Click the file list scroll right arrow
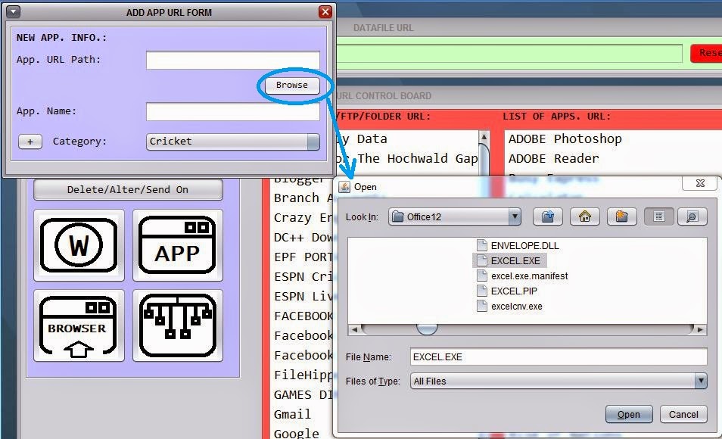Viewport: 722px width, 439px height. coord(700,329)
